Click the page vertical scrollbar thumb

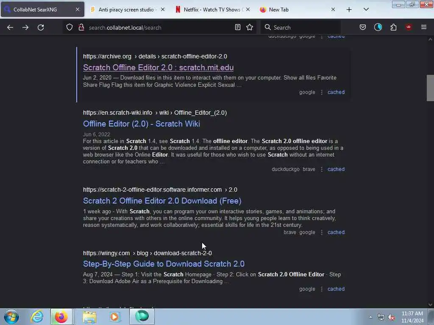pos(430,88)
